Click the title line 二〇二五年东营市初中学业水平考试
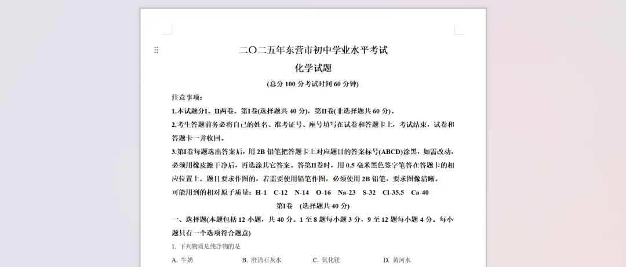 point(314,50)
